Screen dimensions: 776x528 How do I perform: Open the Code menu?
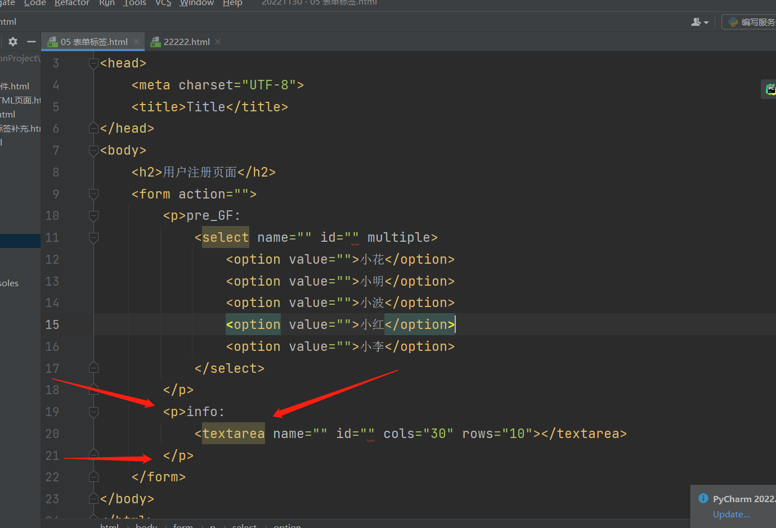[35, 3]
